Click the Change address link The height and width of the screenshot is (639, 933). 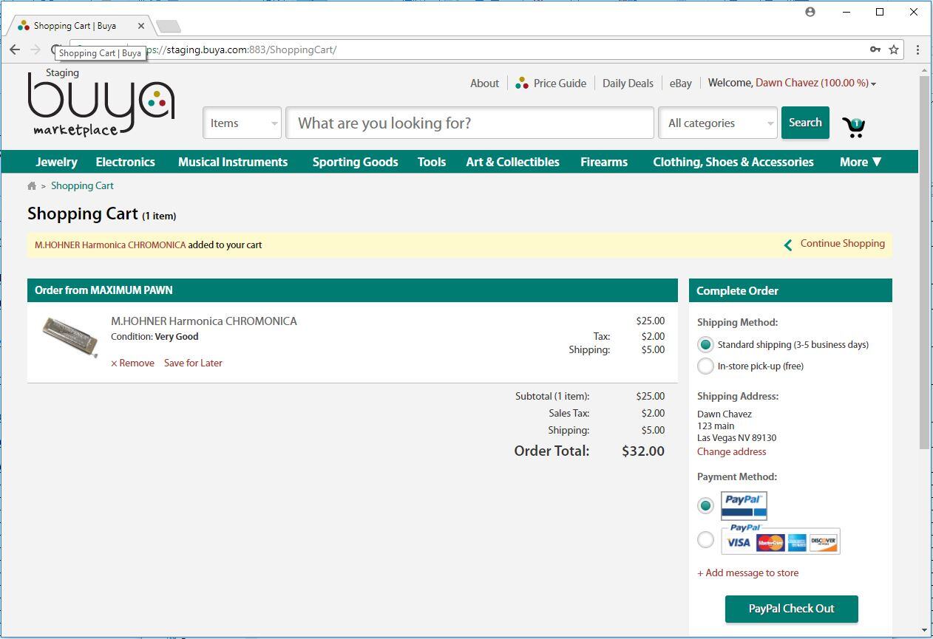pyautogui.click(x=731, y=452)
